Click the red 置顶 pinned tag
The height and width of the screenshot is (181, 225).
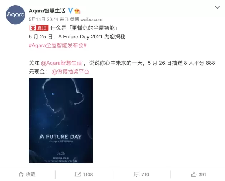coord(39,28)
